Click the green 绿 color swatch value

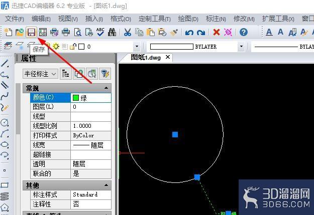(x=91, y=98)
